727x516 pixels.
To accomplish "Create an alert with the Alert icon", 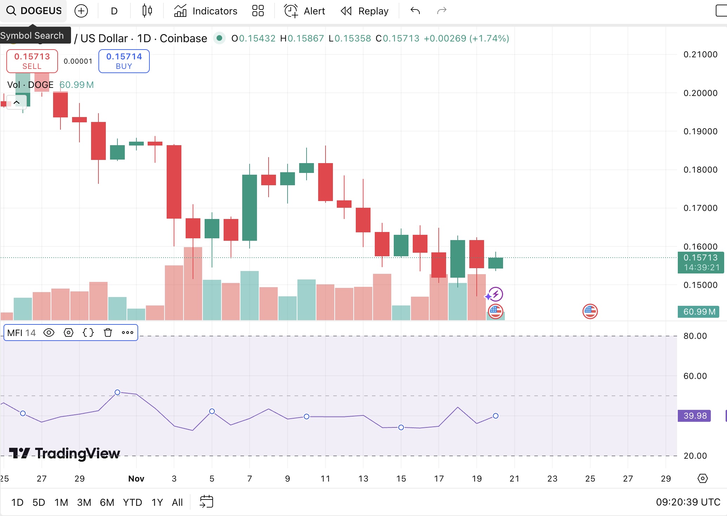I will [304, 11].
